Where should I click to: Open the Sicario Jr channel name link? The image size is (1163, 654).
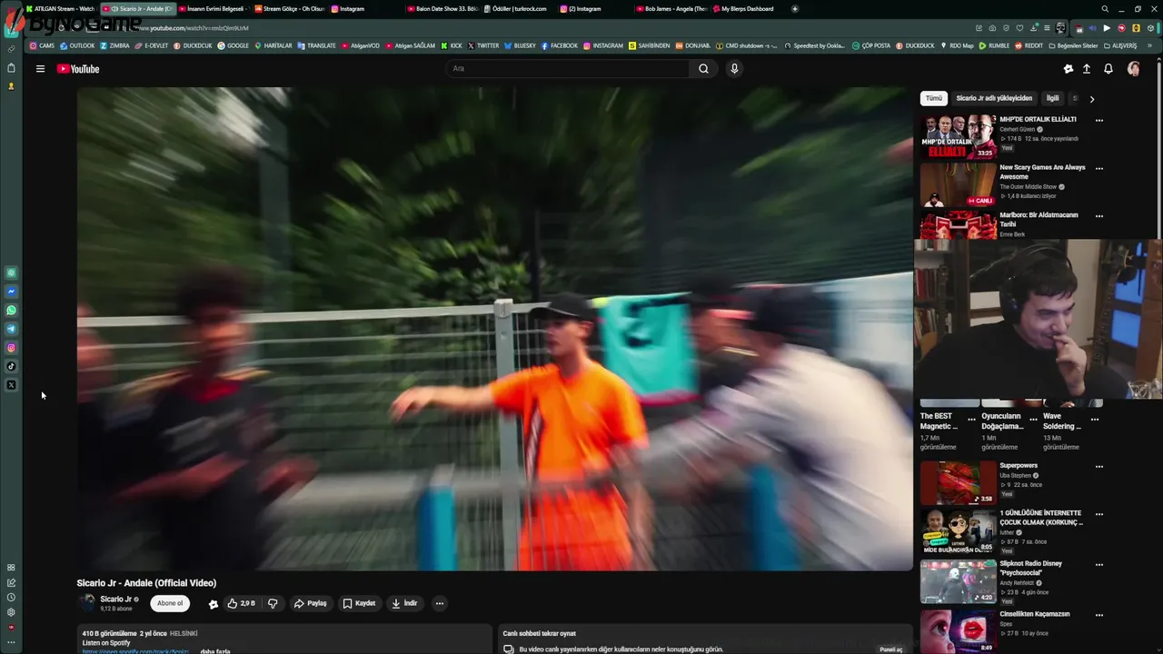116,599
